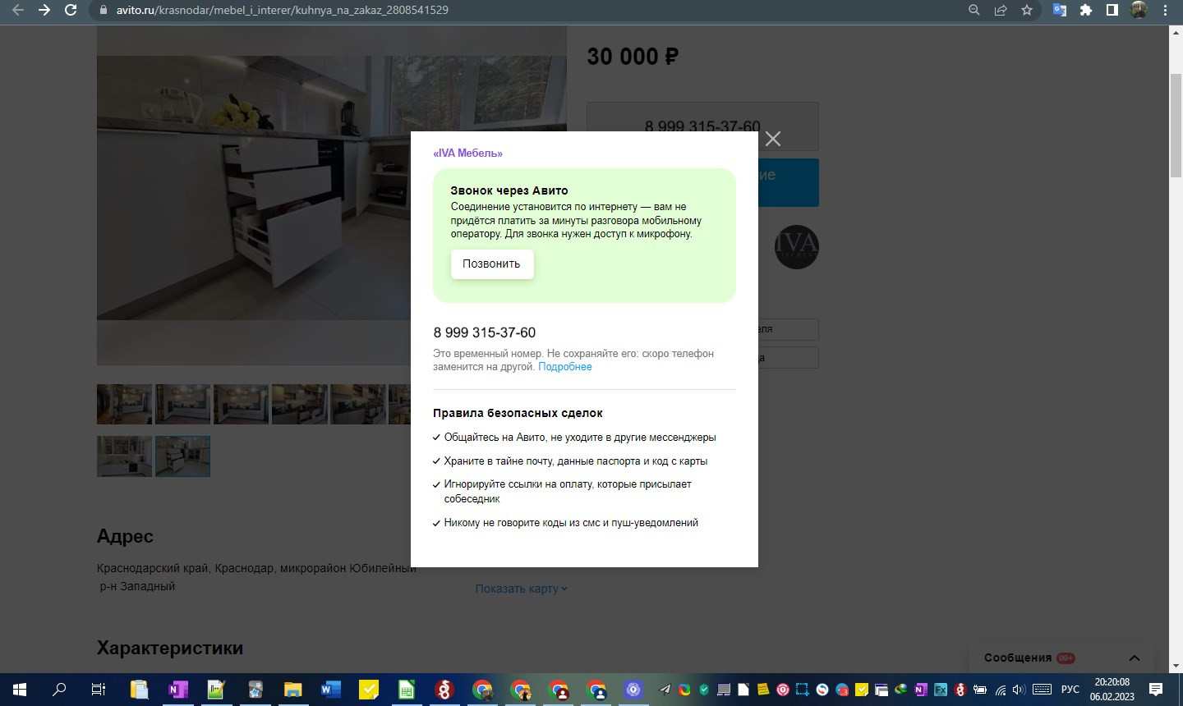Click the Telegram tray icon

(x=665, y=690)
